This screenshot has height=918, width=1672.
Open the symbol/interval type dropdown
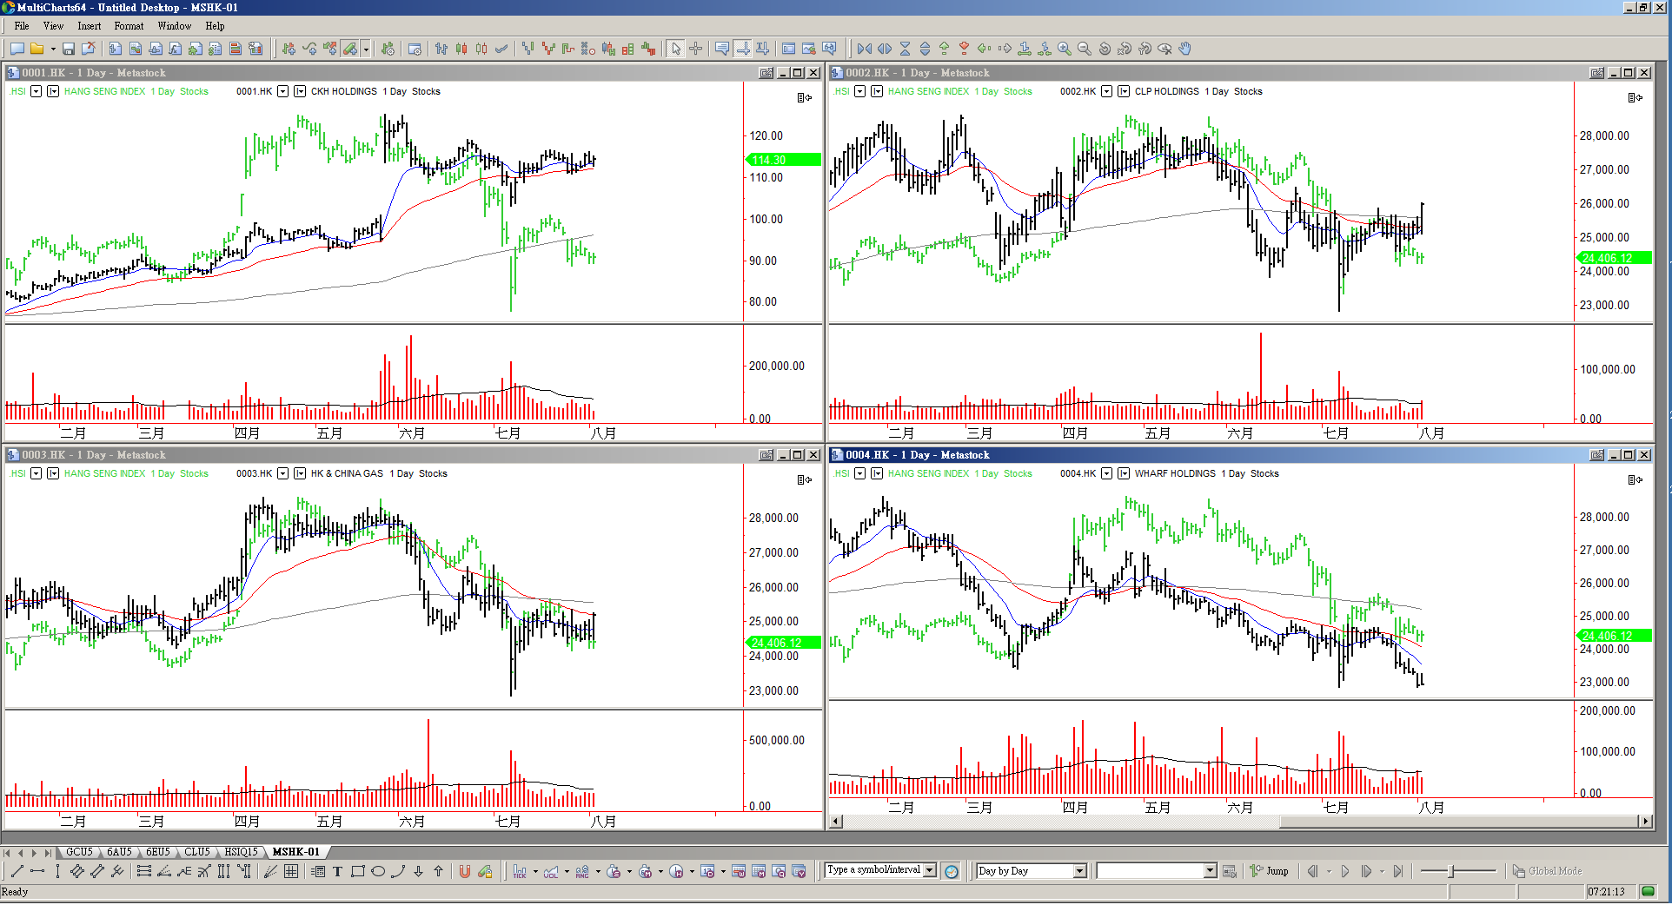click(x=930, y=870)
